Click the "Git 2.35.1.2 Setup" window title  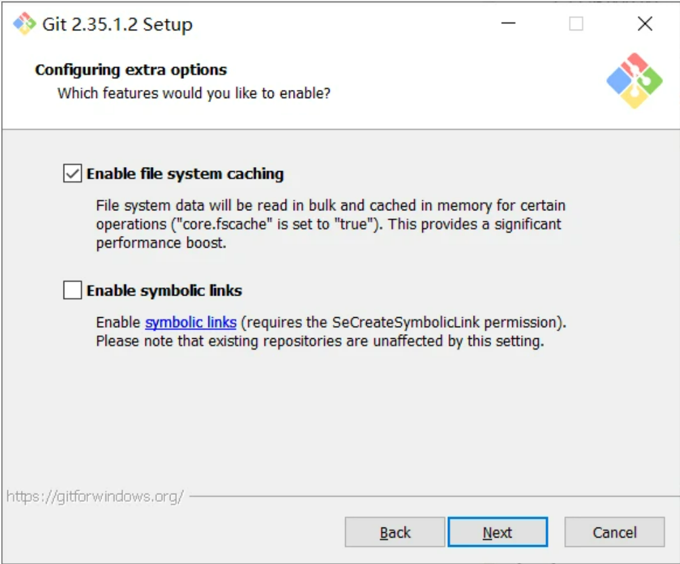pyautogui.click(x=117, y=24)
